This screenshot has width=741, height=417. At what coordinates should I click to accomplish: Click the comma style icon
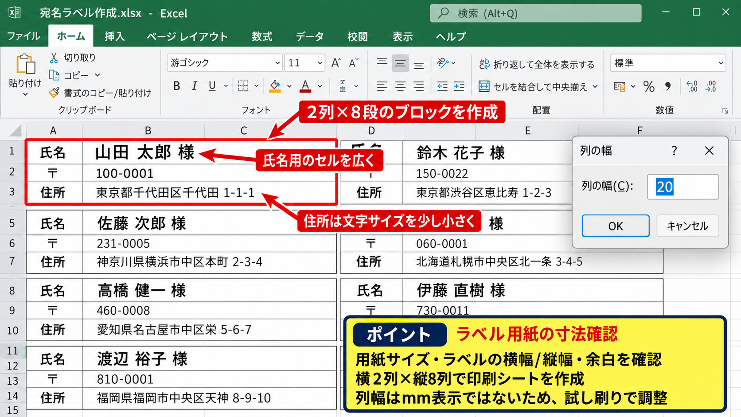coord(668,86)
